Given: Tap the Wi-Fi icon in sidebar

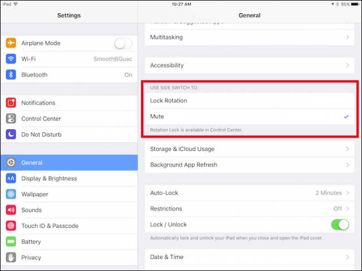Looking at the screenshot, I should click(11, 59).
